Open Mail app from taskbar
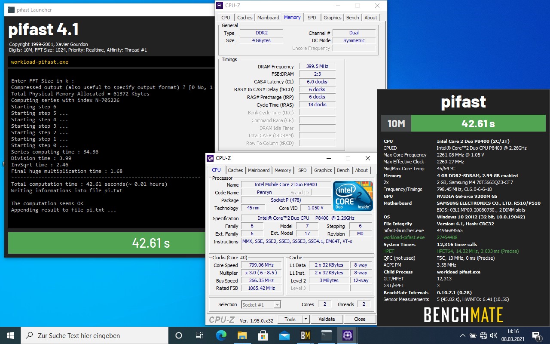The width and height of the screenshot is (550, 344). [284, 335]
